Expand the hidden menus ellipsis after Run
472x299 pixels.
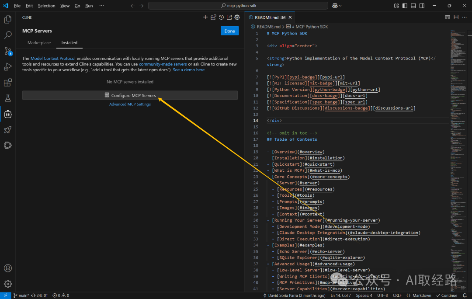click(101, 6)
